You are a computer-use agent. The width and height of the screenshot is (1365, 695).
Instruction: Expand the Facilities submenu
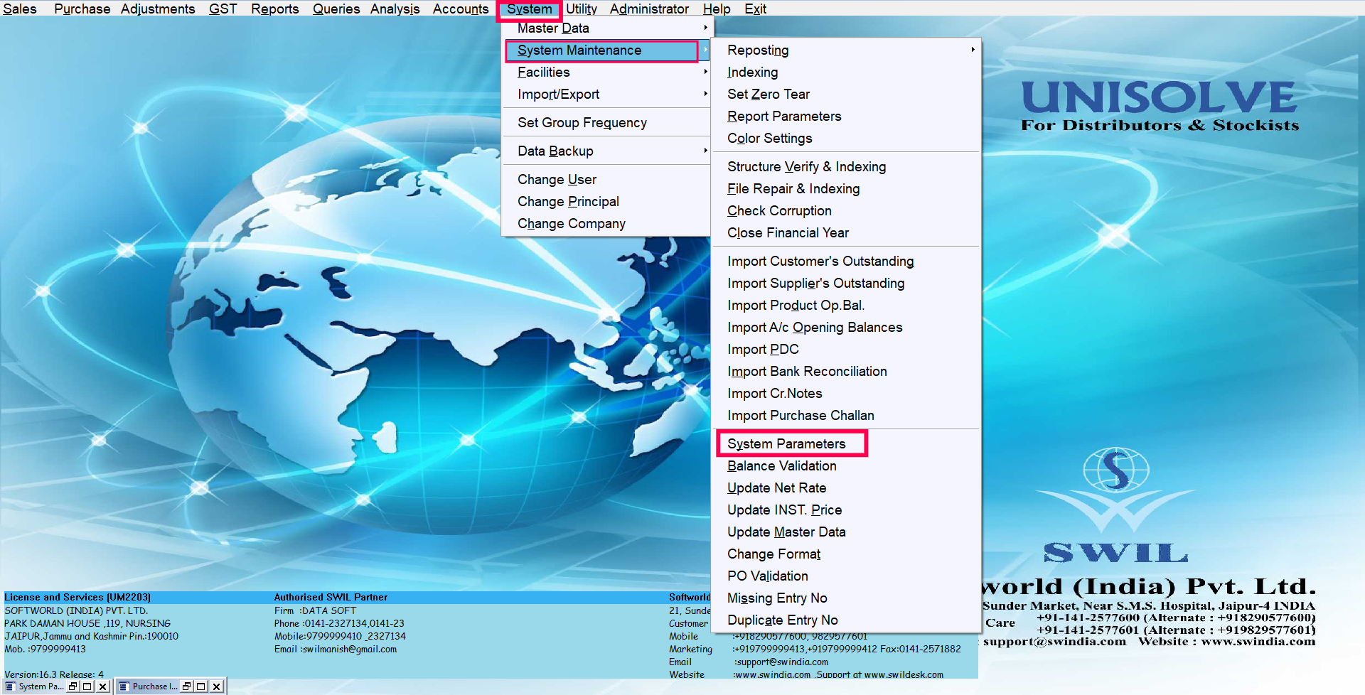(x=606, y=72)
